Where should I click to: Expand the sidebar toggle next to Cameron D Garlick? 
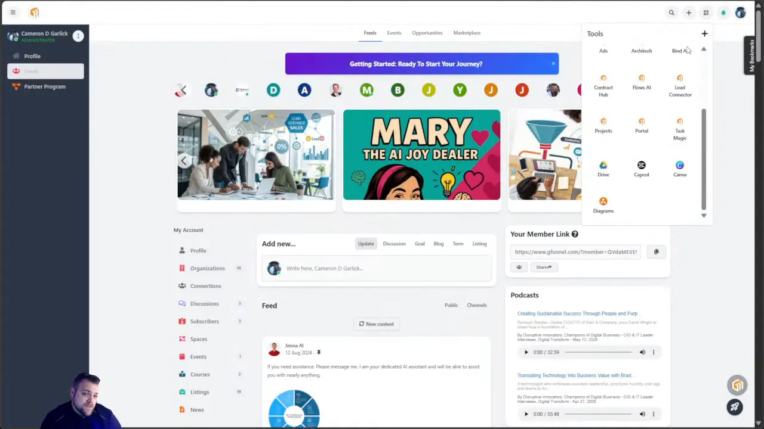(78, 36)
